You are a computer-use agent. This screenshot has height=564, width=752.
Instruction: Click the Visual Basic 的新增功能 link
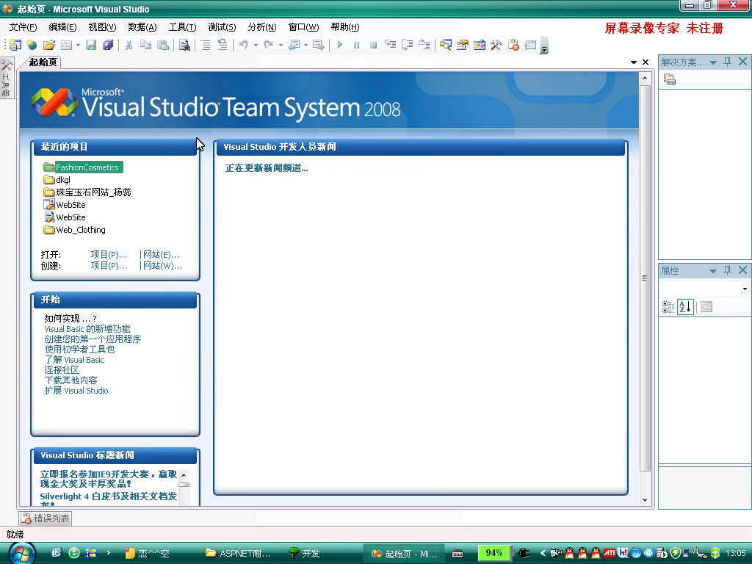(x=87, y=329)
